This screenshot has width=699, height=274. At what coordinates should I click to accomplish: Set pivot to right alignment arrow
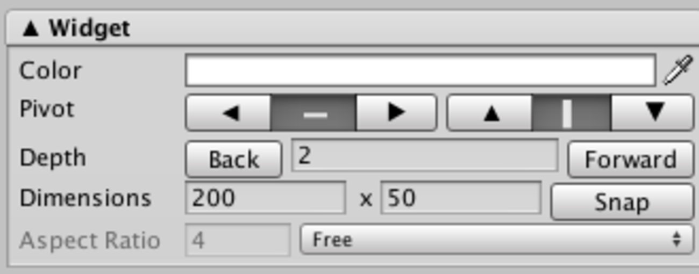[x=396, y=112]
